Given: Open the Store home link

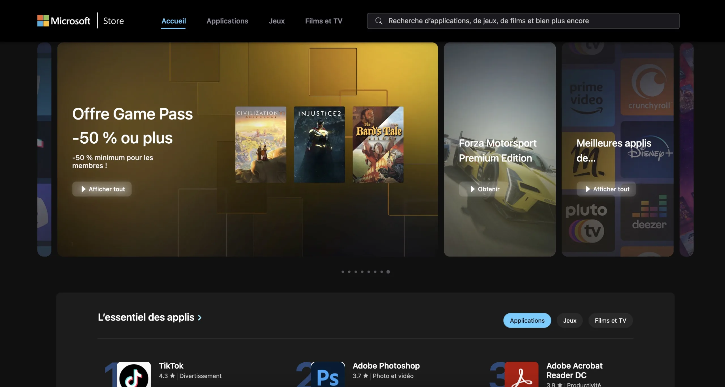Looking at the screenshot, I should 113,21.
